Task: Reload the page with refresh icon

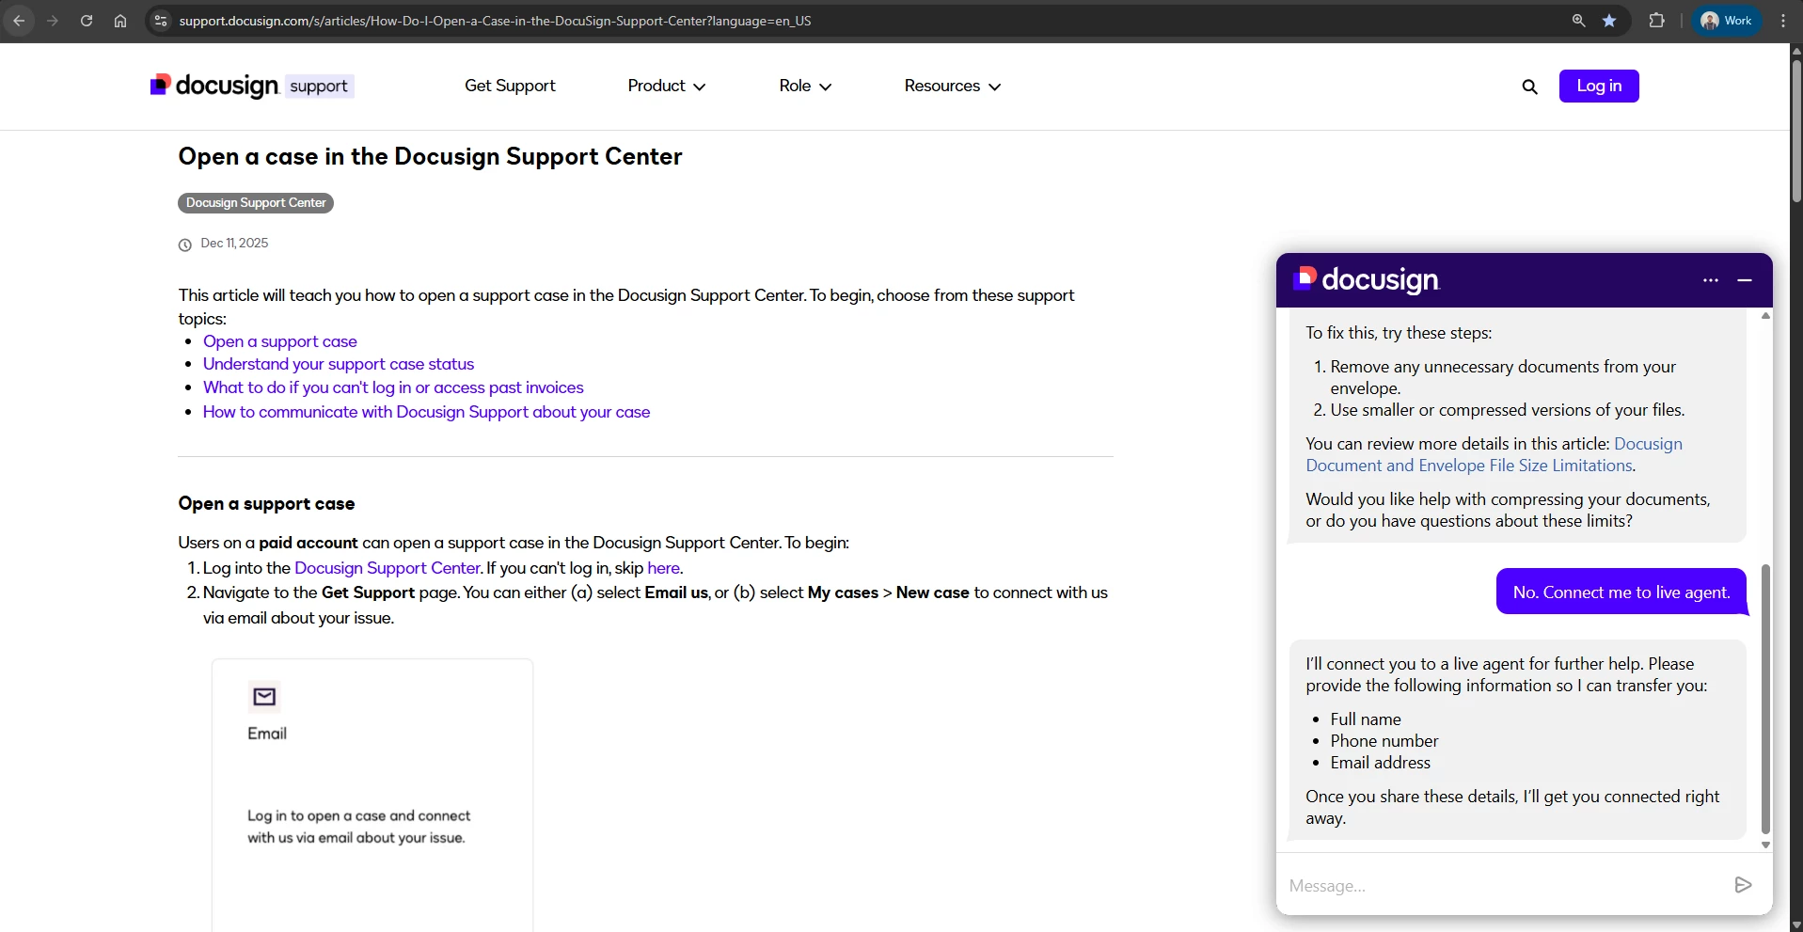Action: click(x=87, y=21)
